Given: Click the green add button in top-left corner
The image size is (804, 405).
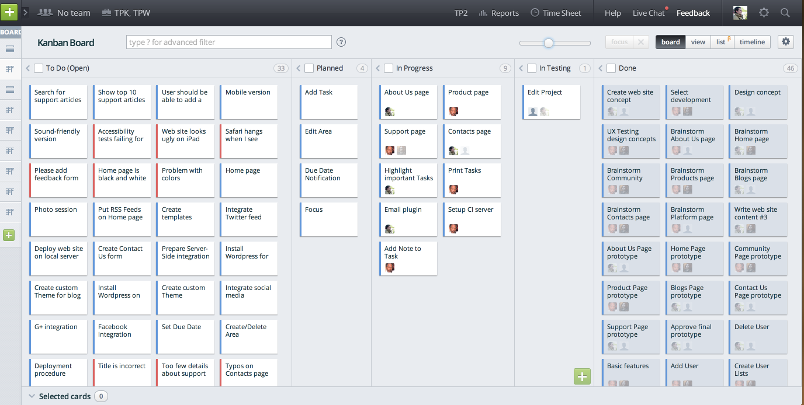Looking at the screenshot, I should point(9,12).
